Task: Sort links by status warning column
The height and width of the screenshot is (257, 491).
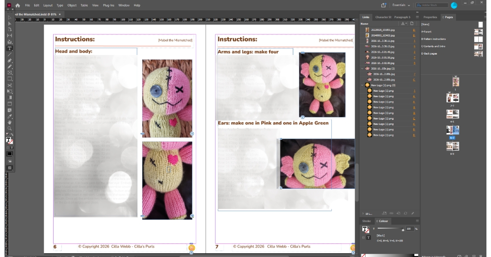Action: pos(404,24)
